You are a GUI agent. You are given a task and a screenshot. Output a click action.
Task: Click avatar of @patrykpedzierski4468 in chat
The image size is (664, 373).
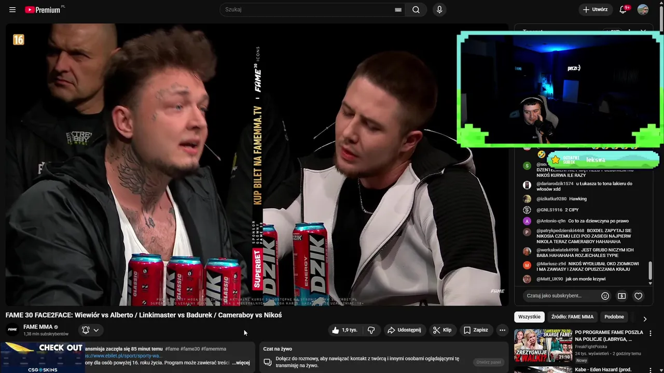[527, 232]
